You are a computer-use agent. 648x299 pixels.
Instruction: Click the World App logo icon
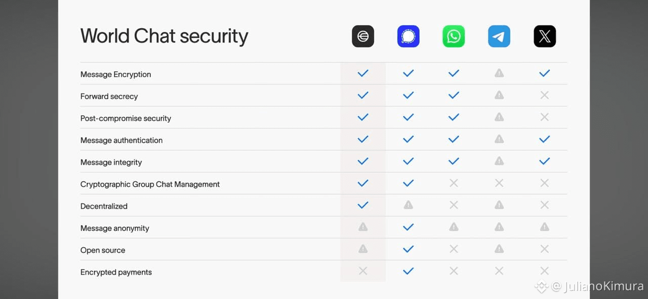pyautogui.click(x=363, y=36)
